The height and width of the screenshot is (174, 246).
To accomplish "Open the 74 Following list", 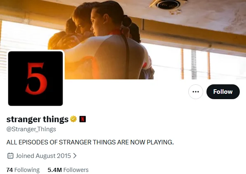I will click(x=23, y=170).
